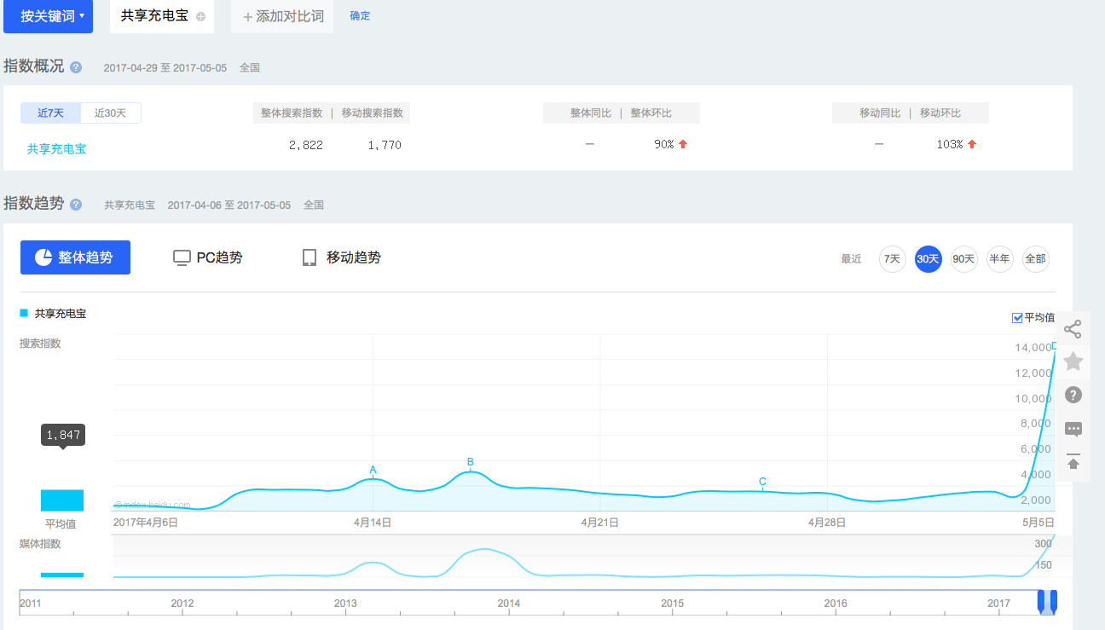Screen dimensions: 1105x630
Task: Switch to the PC趋势 tab
Action: coord(207,257)
